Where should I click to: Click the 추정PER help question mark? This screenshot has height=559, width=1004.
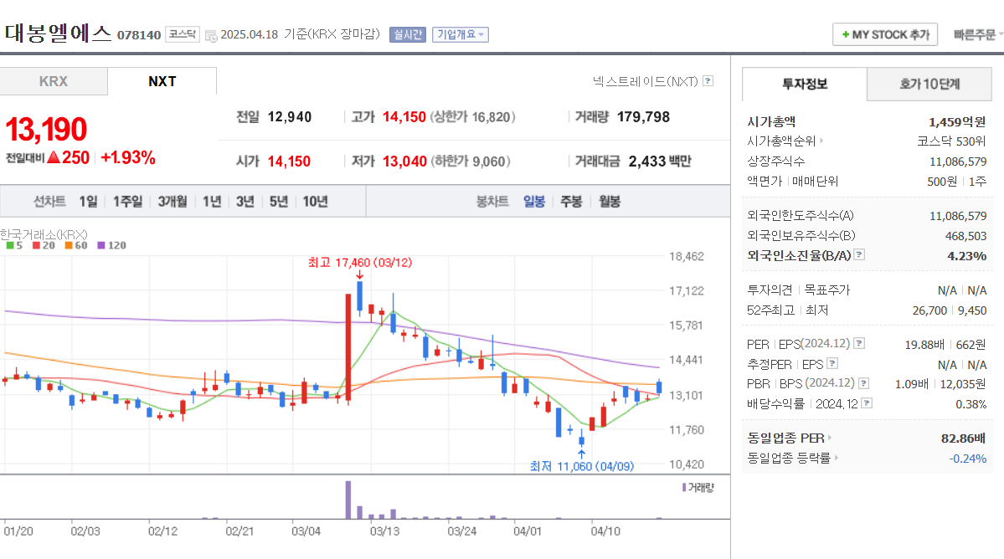(x=832, y=363)
